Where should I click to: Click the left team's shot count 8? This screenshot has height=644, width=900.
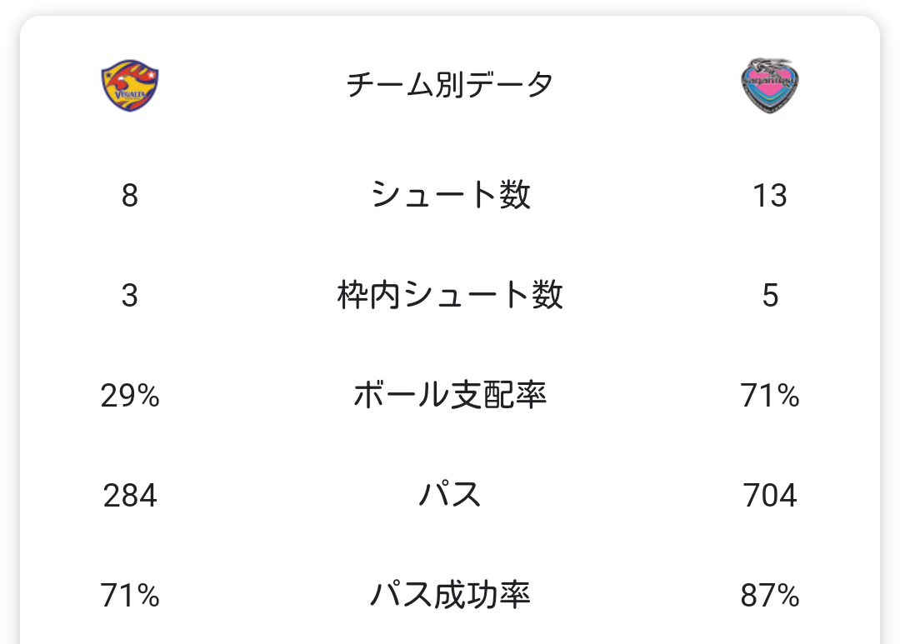[129, 196]
